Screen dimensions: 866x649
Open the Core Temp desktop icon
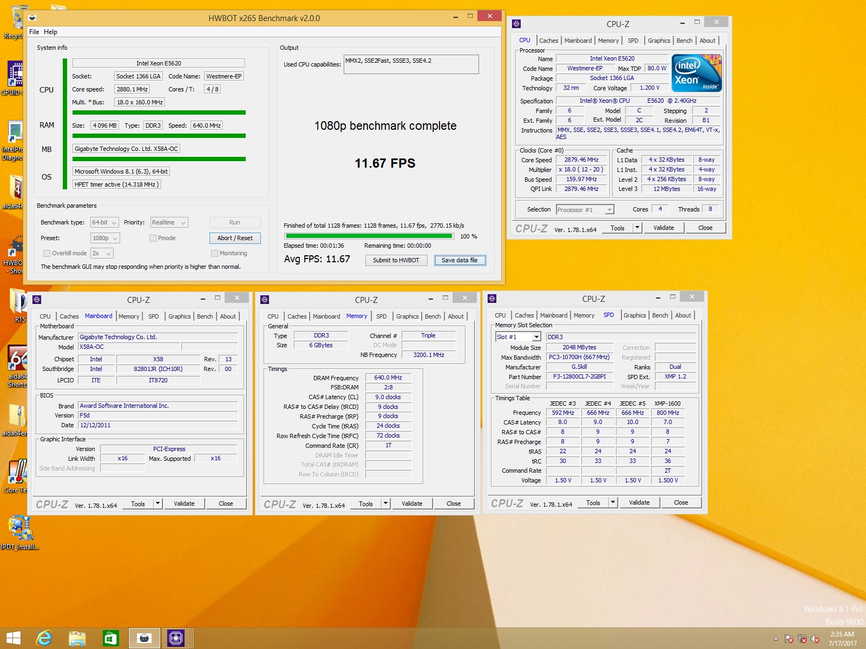point(16,476)
